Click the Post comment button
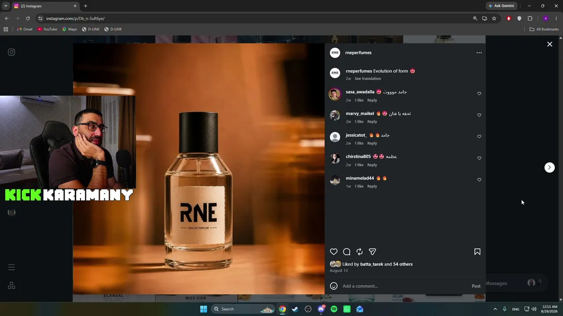 [476, 286]
